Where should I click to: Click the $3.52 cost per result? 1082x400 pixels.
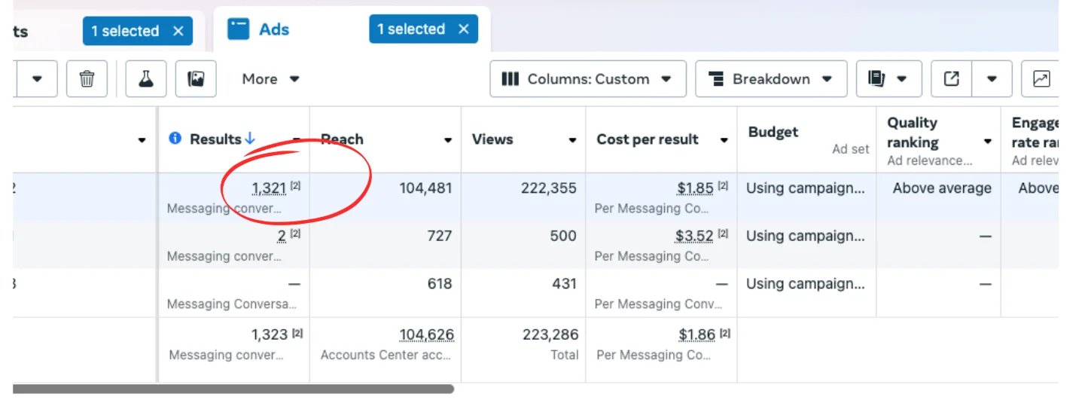pyautogui.click(x=695, y=236)
